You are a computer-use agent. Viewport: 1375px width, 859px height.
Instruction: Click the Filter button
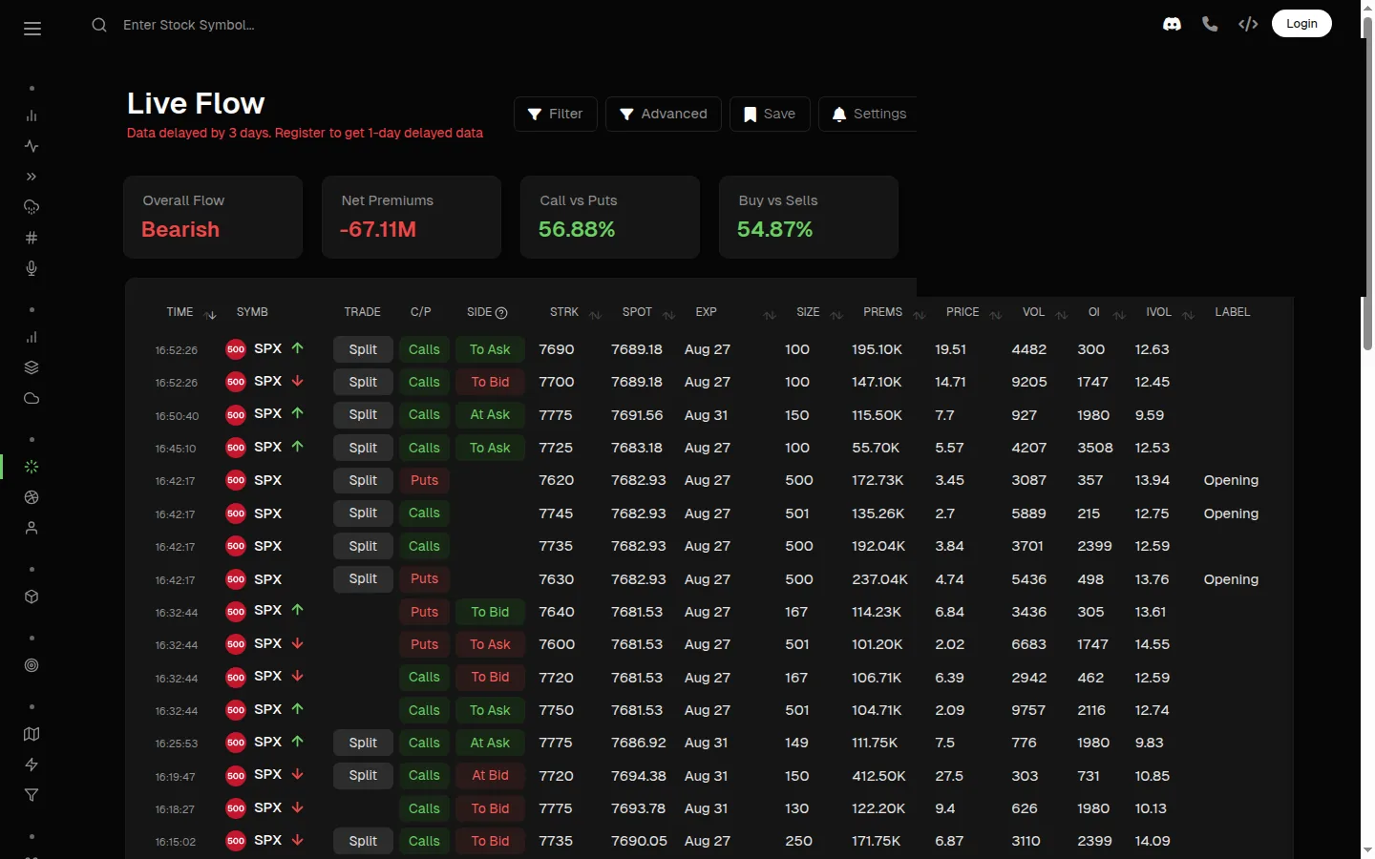556,114
